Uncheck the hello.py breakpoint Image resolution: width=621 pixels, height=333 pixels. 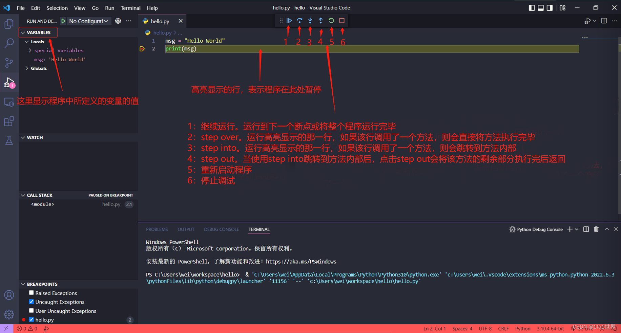32,319
